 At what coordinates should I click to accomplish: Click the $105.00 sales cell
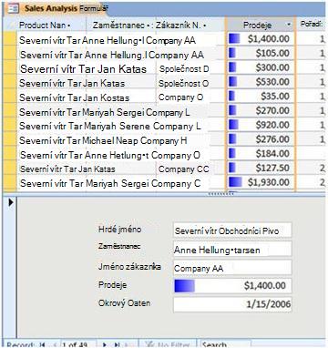tap(261, 53)
